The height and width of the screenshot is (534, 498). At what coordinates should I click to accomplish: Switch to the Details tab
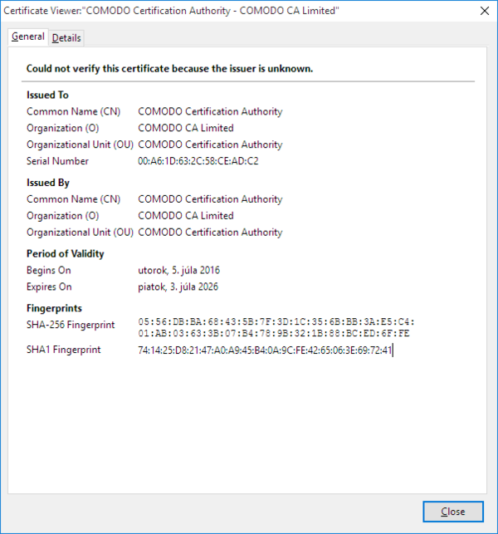66,38
